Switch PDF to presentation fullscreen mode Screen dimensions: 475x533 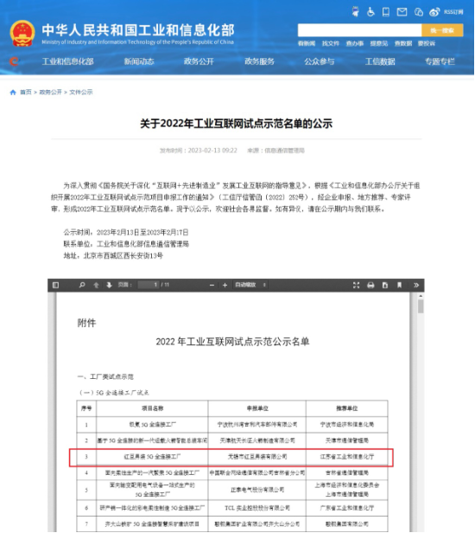[356, 286]
